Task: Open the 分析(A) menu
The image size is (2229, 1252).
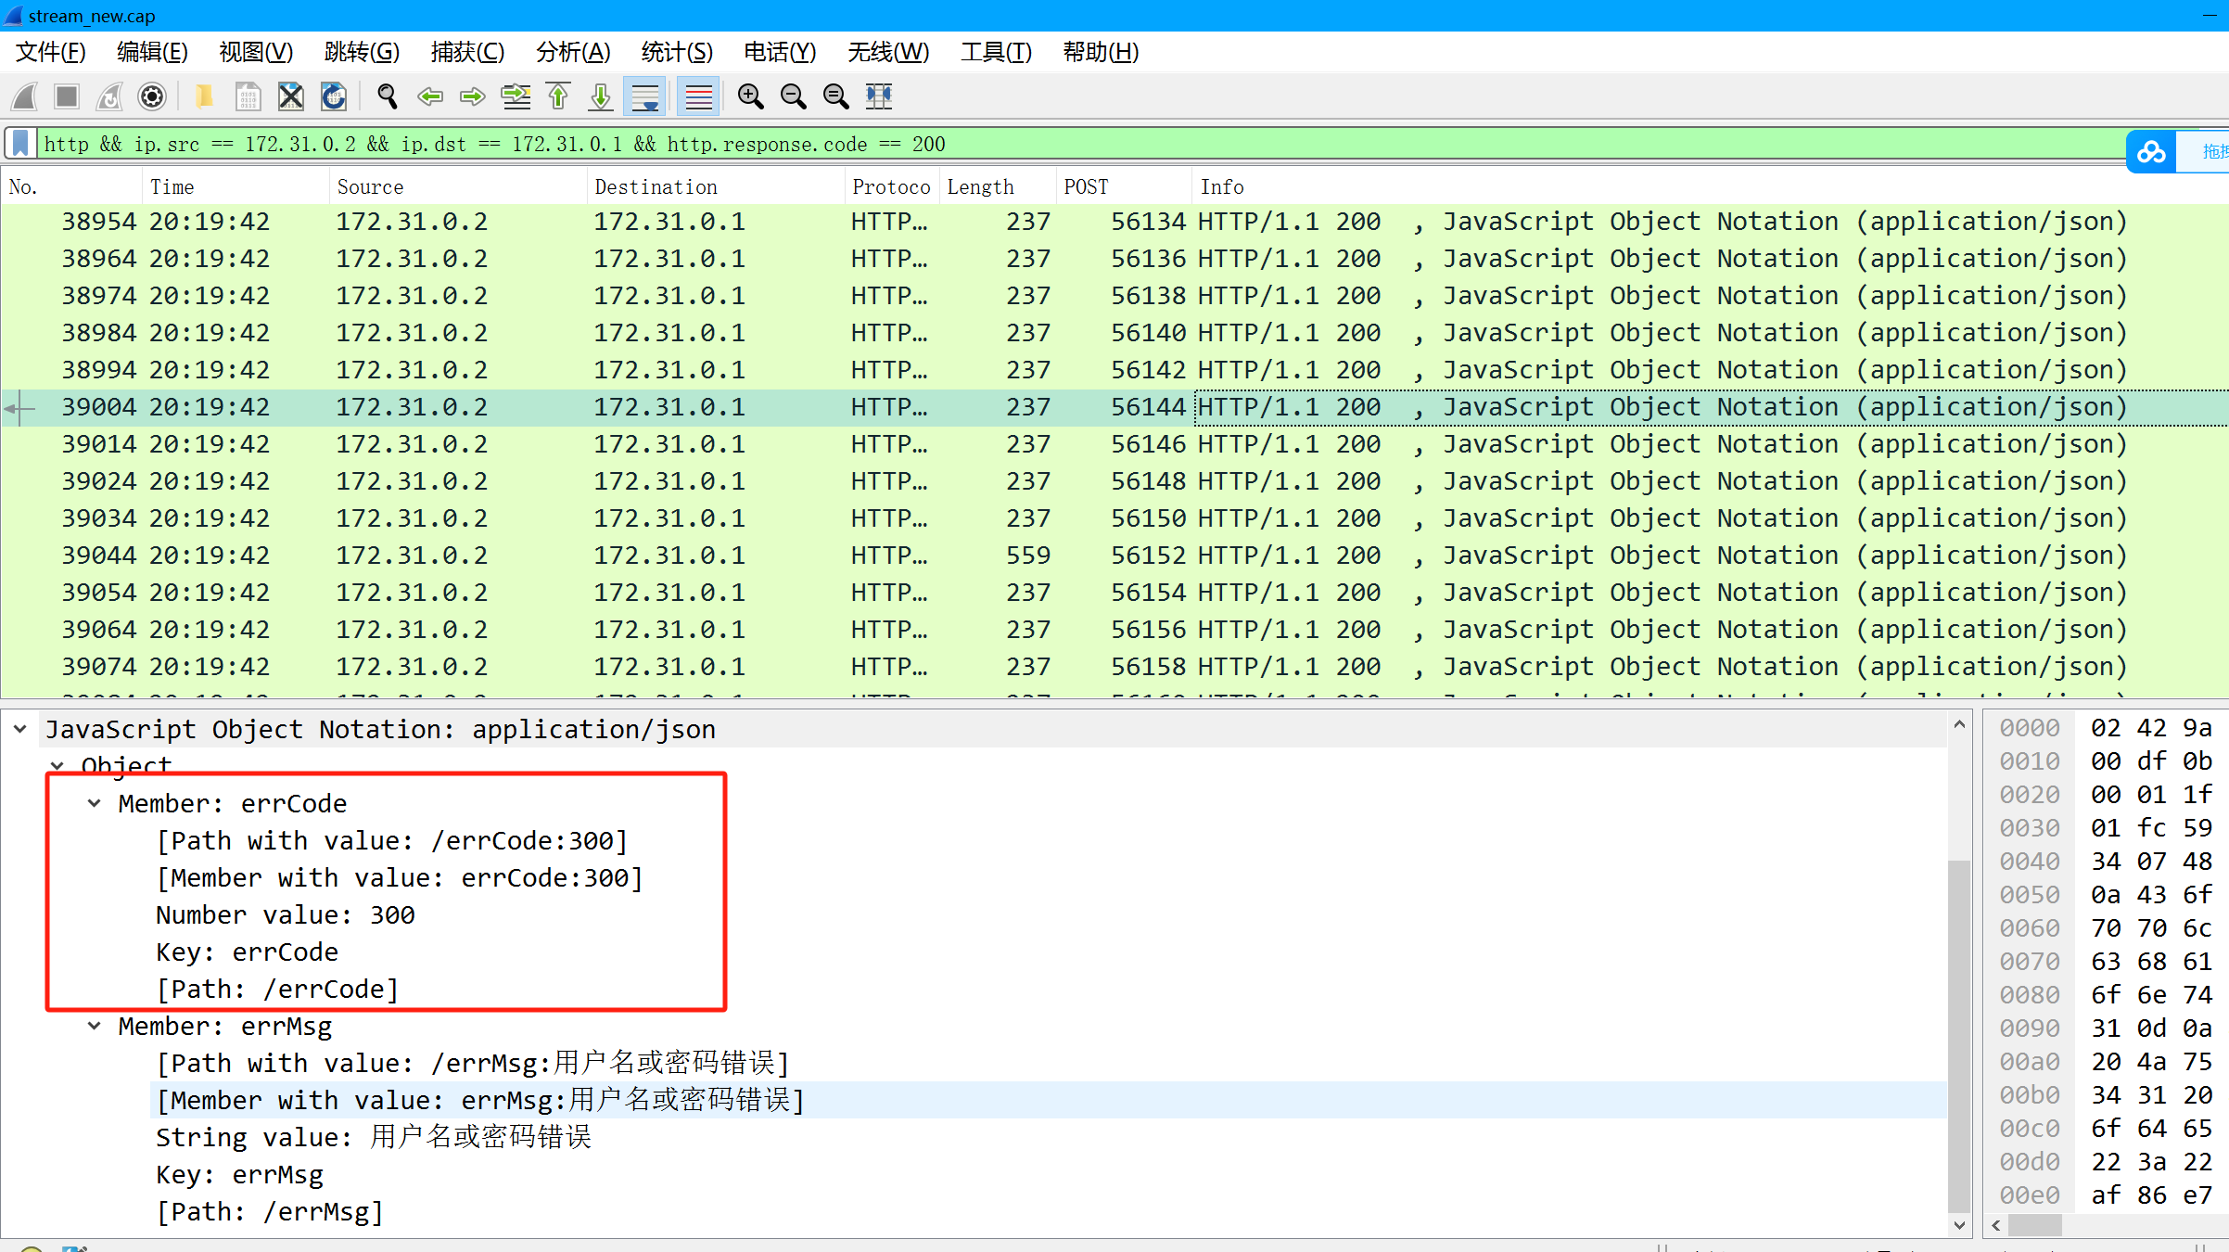Action: [574, 52]
